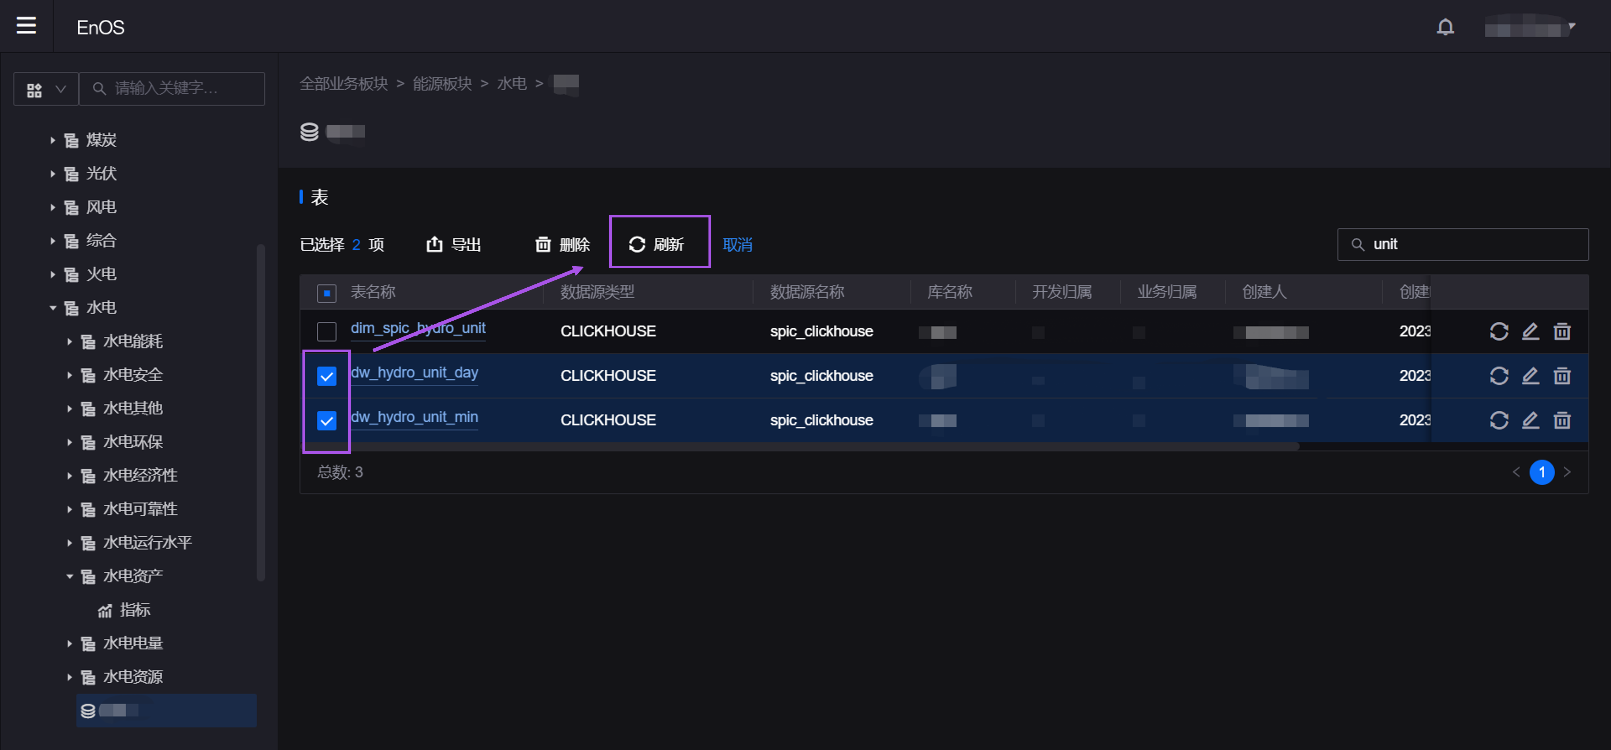The image size is (1611, 750).
Task: Delete the dim_spic_hydro_unit row
Action: tap(1562, 332)
